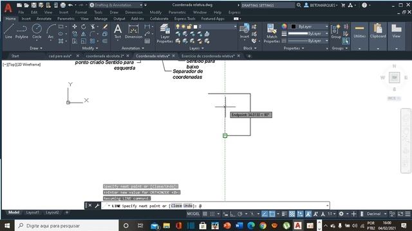The image size is (412, 231).
Task: Select the Dimension tool
Action: click(133, 31)
